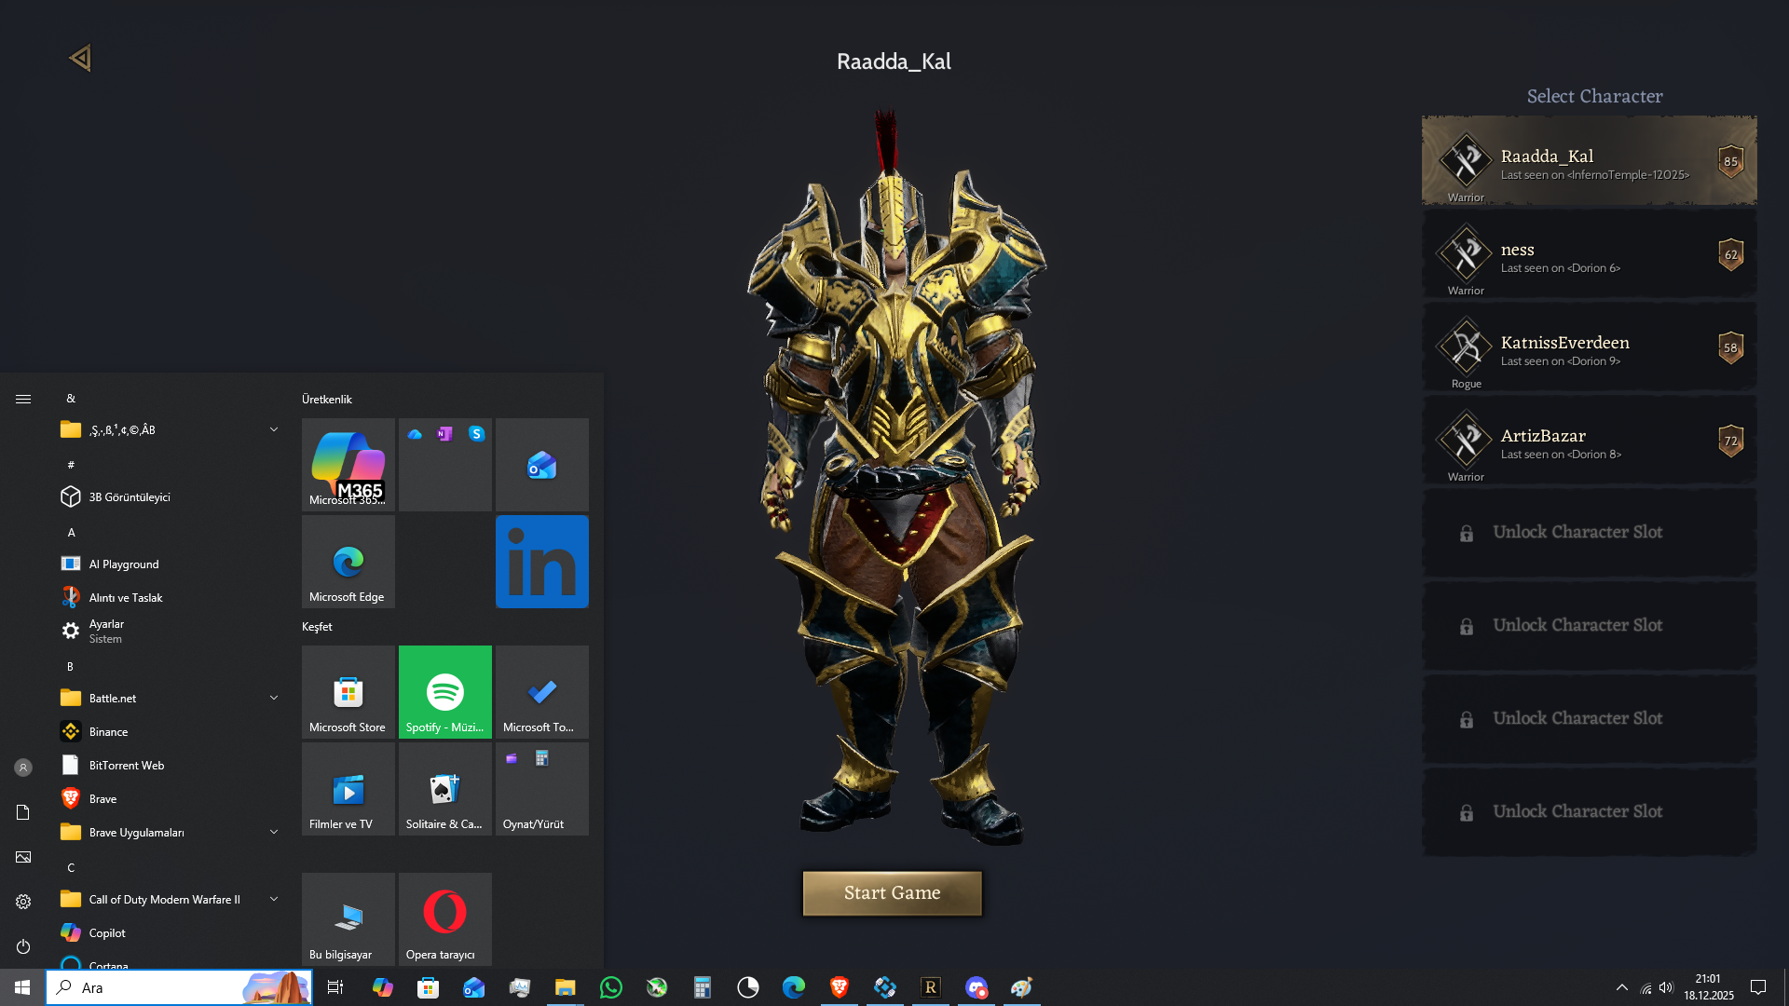This screenshot has height=1006, width=1789.
Task: Open the notification center icon
Action: pos(1758,987)
